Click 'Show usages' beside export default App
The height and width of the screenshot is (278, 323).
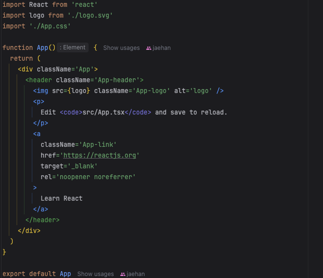[95, 274]
